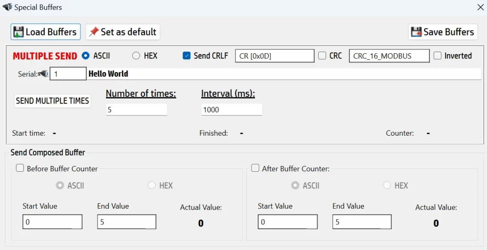Click the Counter label
The image size is (487, 250).
click(x=400, y=133)
